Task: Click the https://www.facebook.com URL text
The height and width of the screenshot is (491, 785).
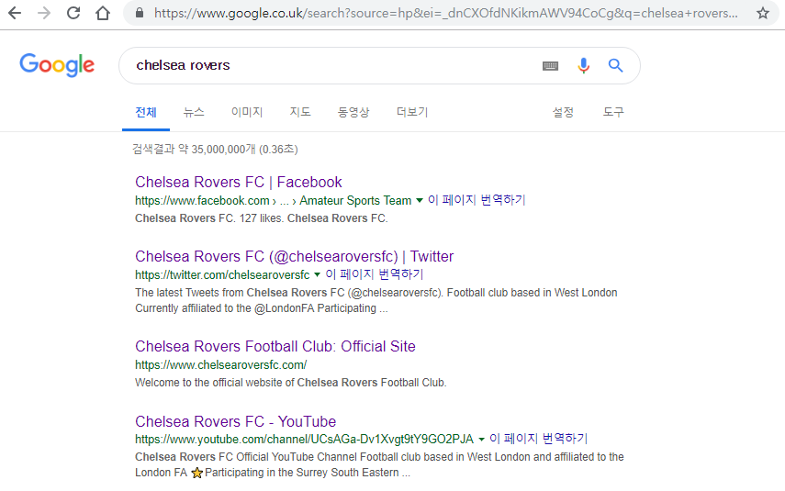Action: [x=202, y=201]
